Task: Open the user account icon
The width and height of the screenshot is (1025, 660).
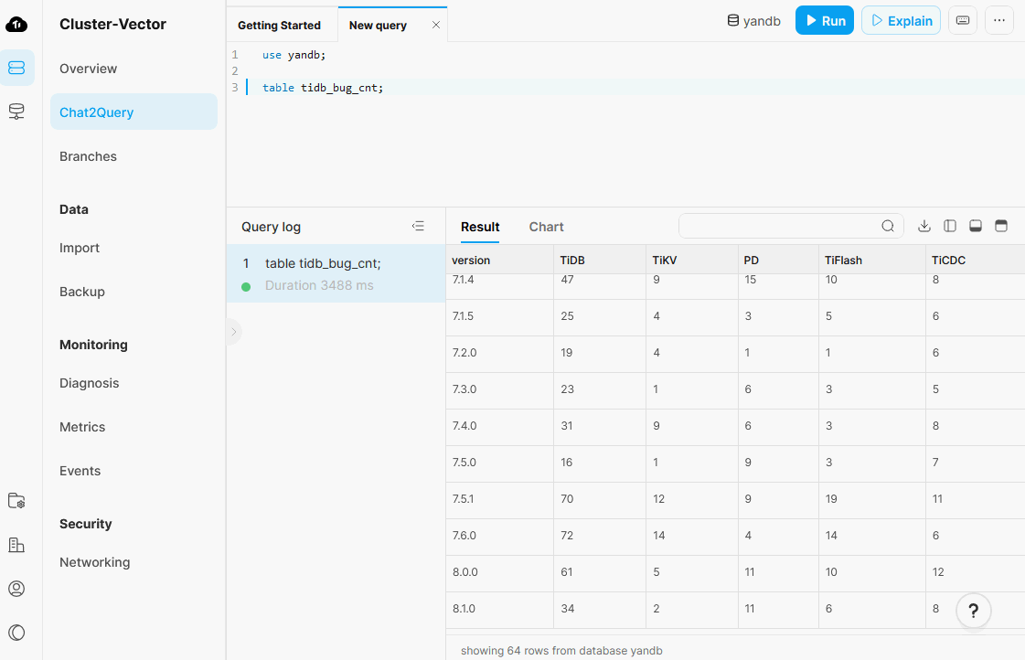Action: click(16, 589)
